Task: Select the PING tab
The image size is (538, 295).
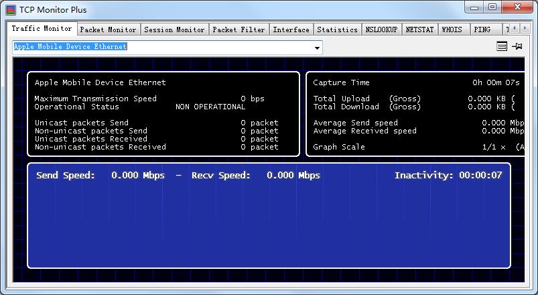Action: 482,29
